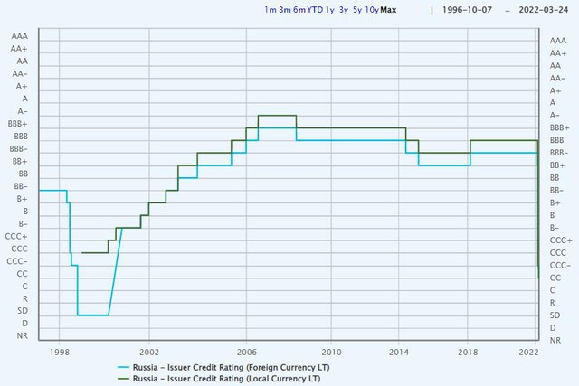579x386 pixels.
Task: Click the SD level on left axis
Action: coord(23,311)
